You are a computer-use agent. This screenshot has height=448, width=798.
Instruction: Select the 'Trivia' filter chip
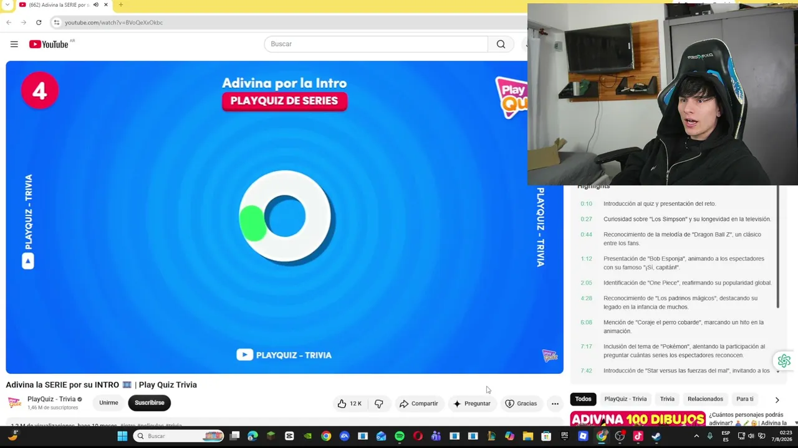coord(667,399)
